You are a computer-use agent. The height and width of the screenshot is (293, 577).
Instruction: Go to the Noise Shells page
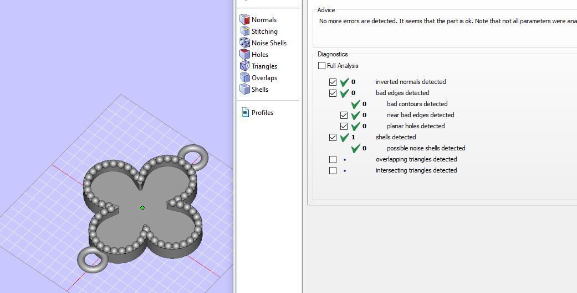pos(269,43)
